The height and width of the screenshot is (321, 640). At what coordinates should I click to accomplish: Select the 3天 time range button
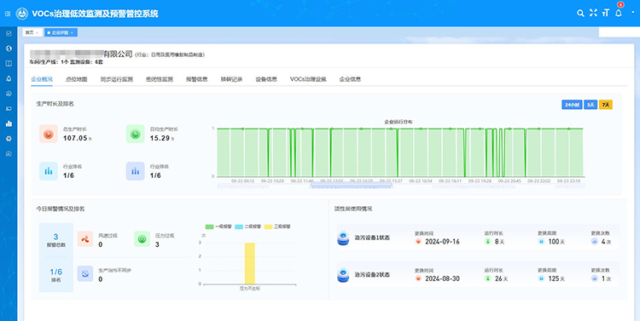click(x=591, y=105)
